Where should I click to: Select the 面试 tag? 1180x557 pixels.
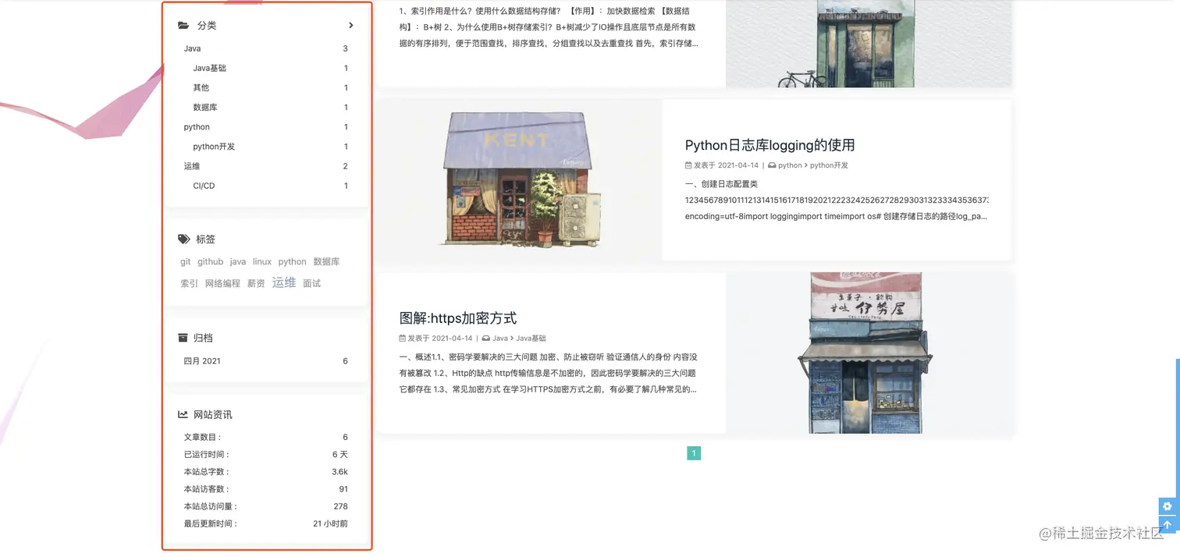(x=312, y=284)
